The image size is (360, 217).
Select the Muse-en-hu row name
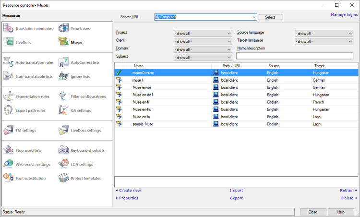click(142, 109)
